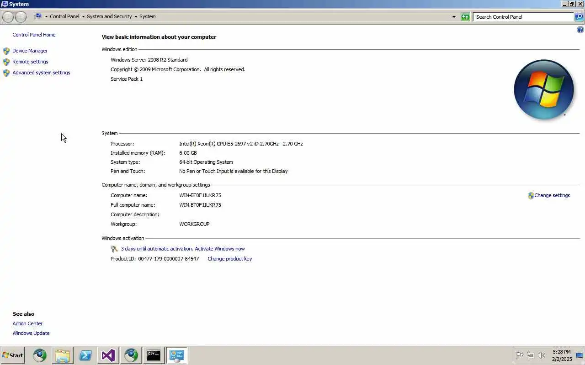
Task: Switch to Command Prompt in the taskbar
Action: (x=154, y=355)
